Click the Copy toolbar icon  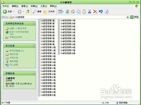[x=78, y=12]
